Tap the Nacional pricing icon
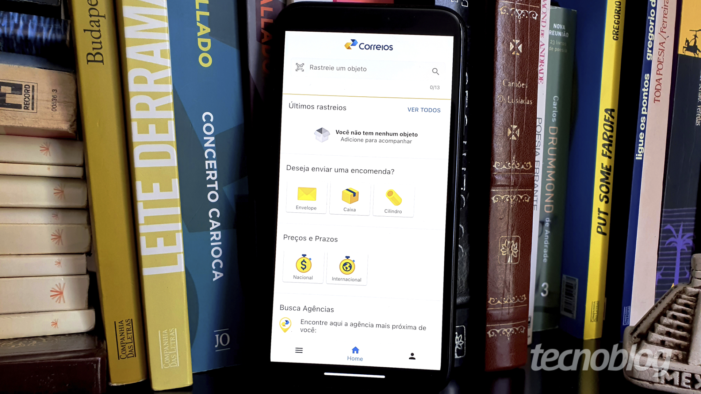 pos(303,267)
